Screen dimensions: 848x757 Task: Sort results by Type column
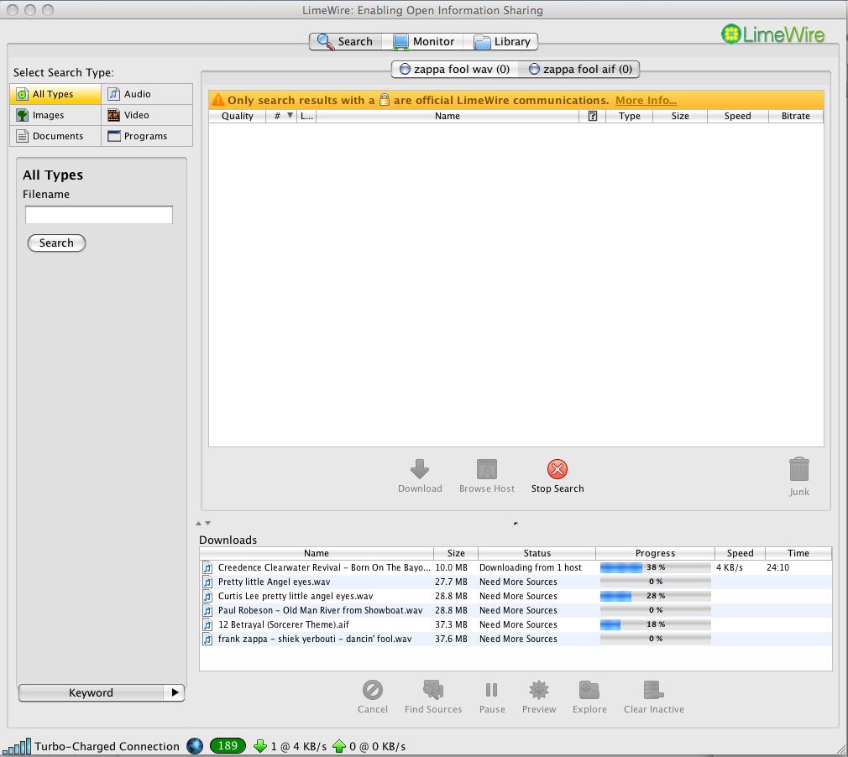point(630,116)
